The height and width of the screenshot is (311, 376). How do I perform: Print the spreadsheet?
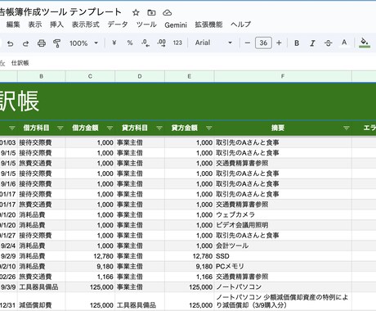click(x=42, y=43)
